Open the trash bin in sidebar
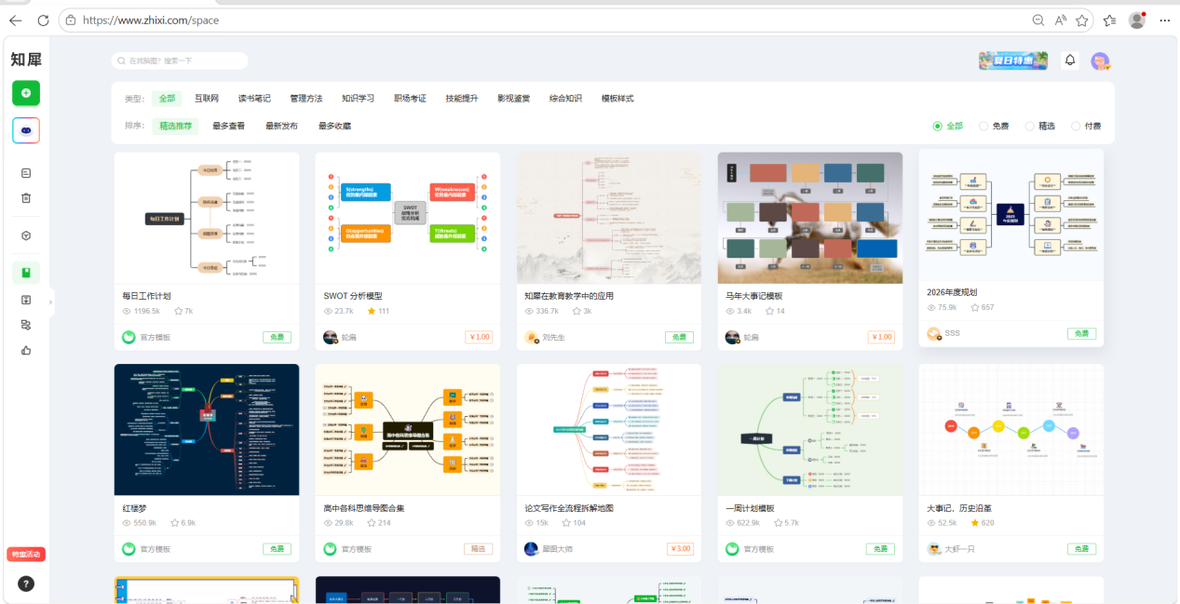 (x=26, y=197)
